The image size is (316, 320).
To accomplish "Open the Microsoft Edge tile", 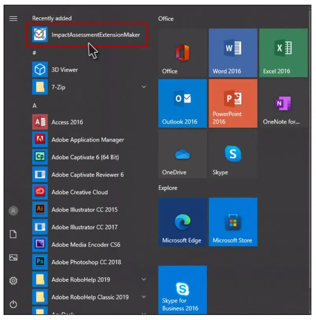I will 182,222.
